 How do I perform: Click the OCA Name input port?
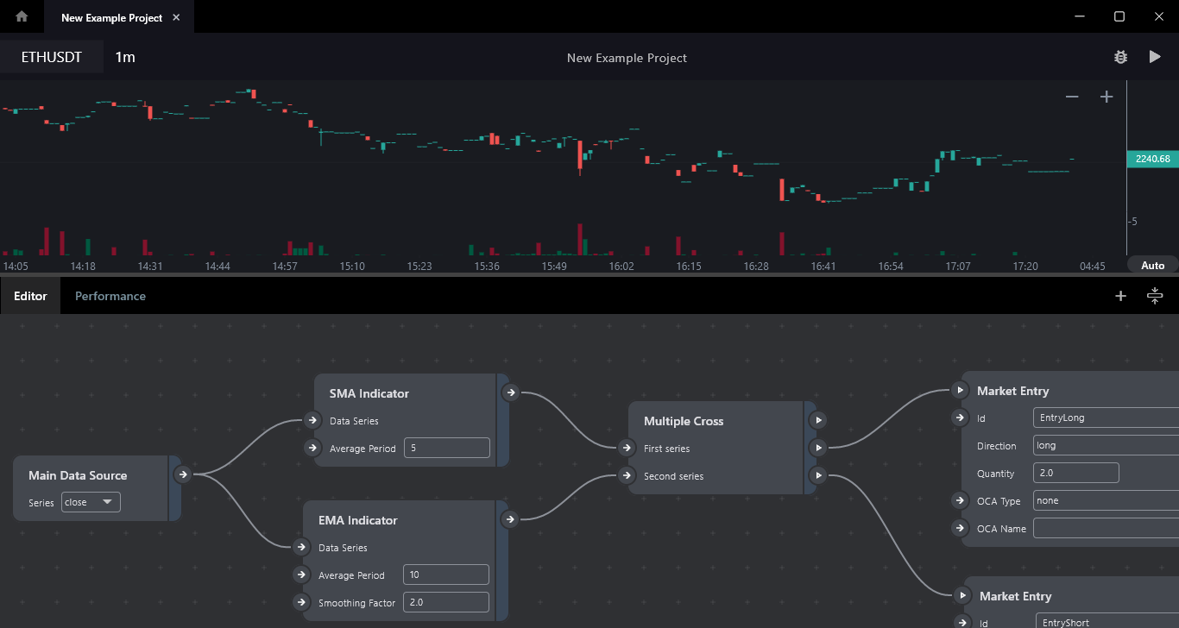click(x=960, y=528)
